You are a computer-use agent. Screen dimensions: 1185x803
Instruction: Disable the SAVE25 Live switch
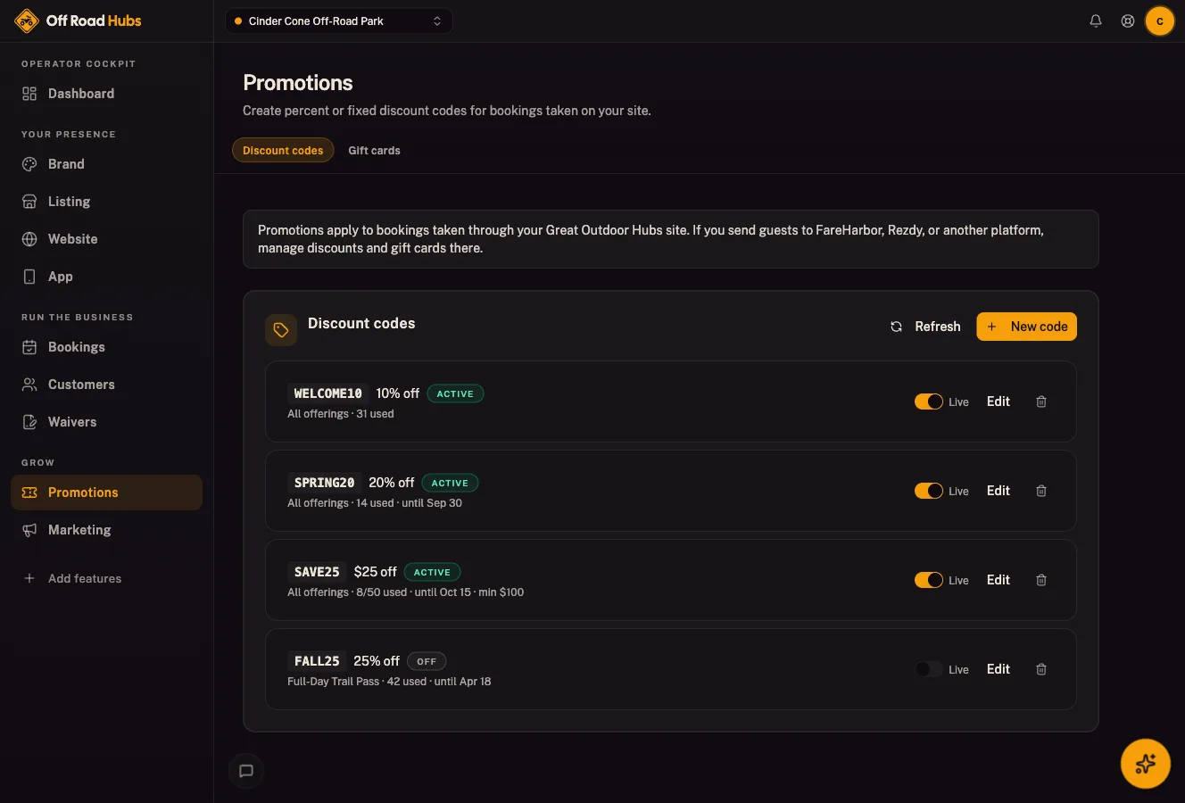pyautogui.click(x=929, y=580)
